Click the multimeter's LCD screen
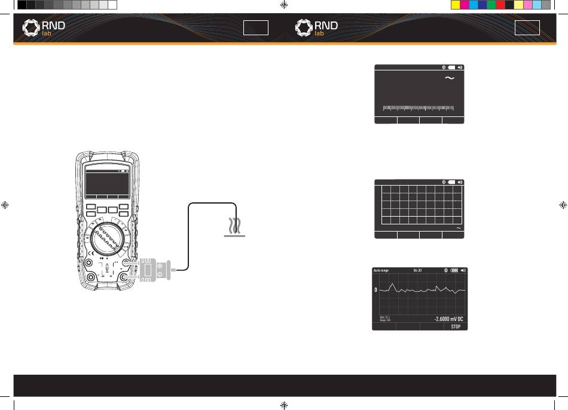This screenshot has width=568, height=410. coord(107,183)
